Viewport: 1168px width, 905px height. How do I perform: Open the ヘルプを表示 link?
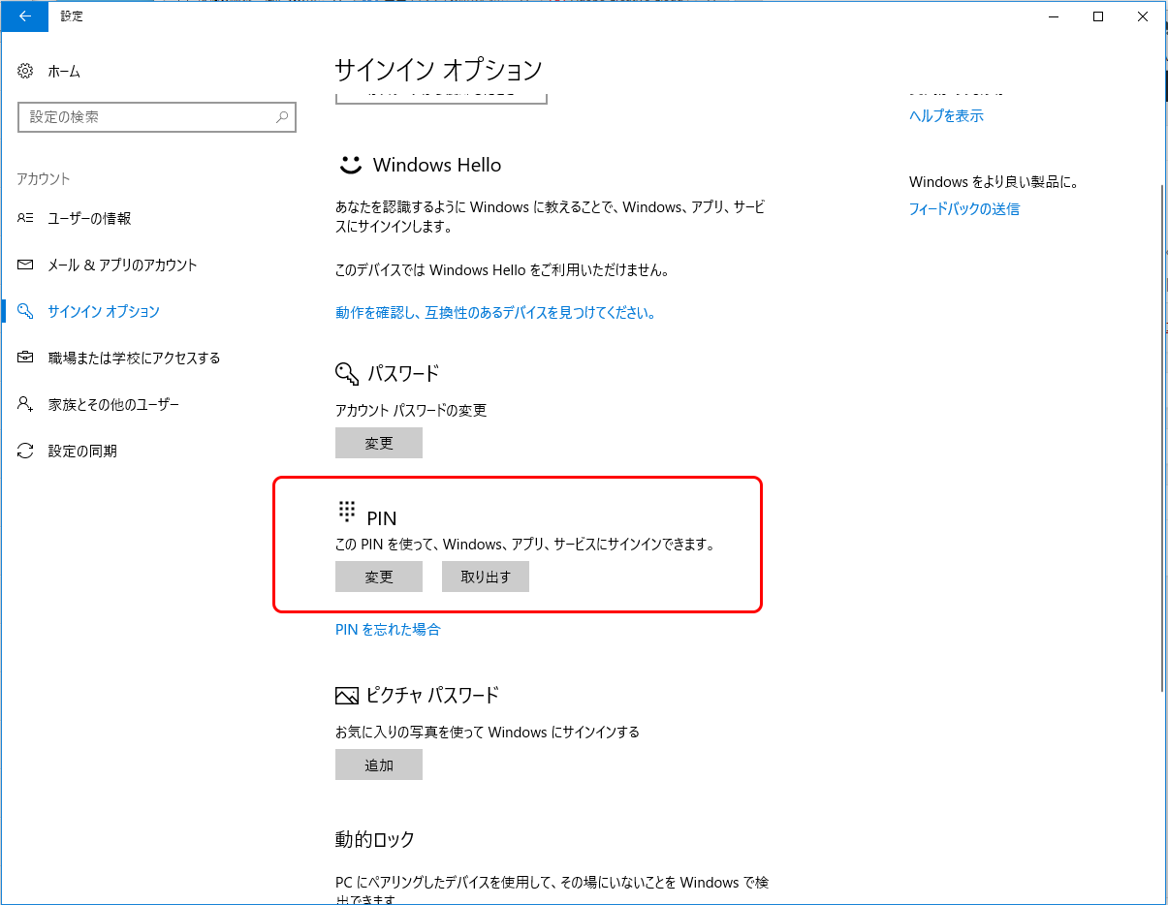[x=946, y=115]
